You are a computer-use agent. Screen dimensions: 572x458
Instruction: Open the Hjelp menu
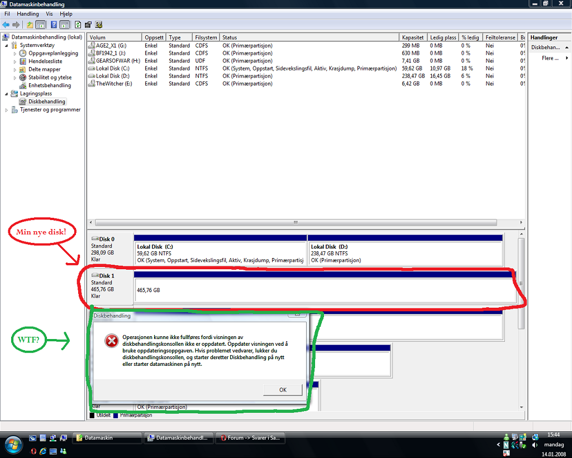pyautogui.click(x=66, y=13)
